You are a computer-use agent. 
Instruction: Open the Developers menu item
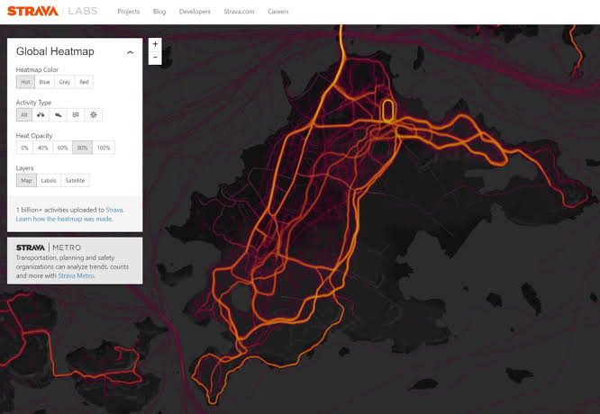[x=195, y=12]
